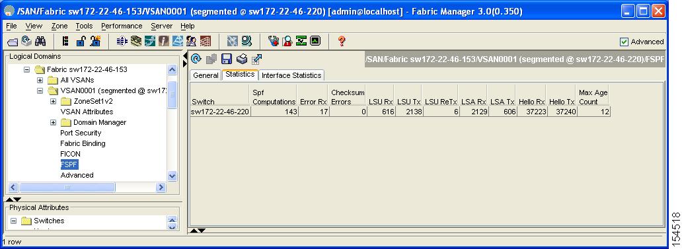This screenshot has width=682, height=249.
Task: Sort by the Hello Rx column header
Action: point(531,97)
